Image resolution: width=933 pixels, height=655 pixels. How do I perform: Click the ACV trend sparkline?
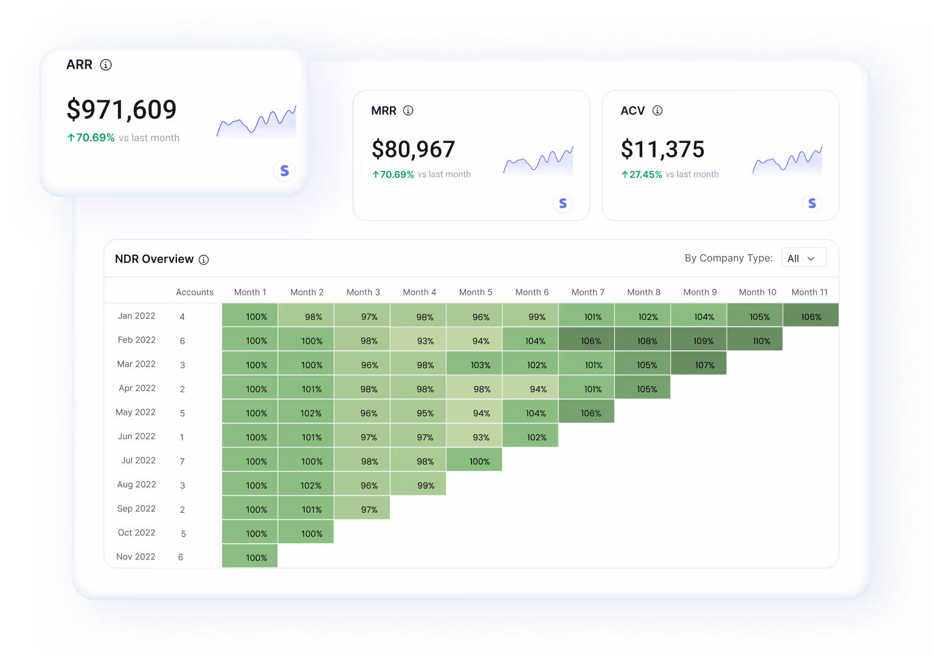[x=787, y=161]
